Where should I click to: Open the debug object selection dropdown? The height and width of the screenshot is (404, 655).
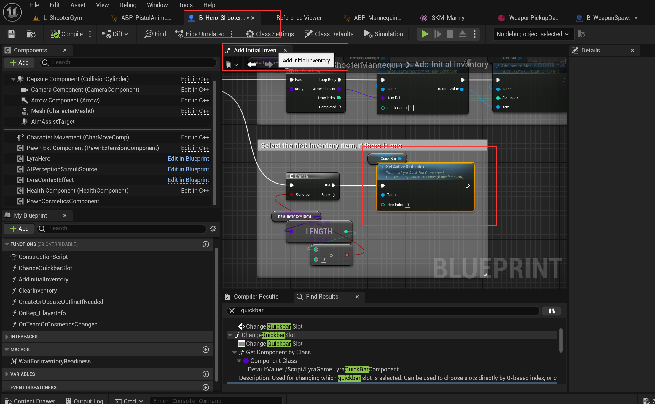tap(533, 34)
